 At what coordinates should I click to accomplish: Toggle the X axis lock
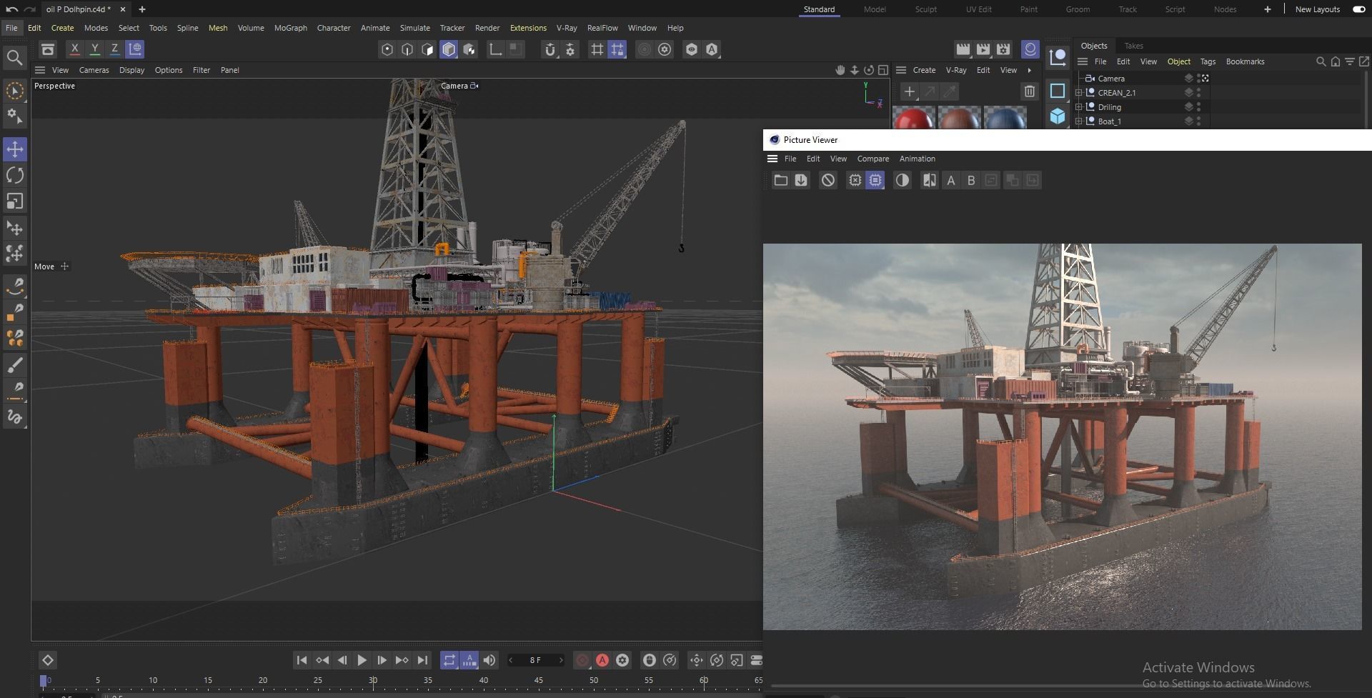[x=74, y=49]
